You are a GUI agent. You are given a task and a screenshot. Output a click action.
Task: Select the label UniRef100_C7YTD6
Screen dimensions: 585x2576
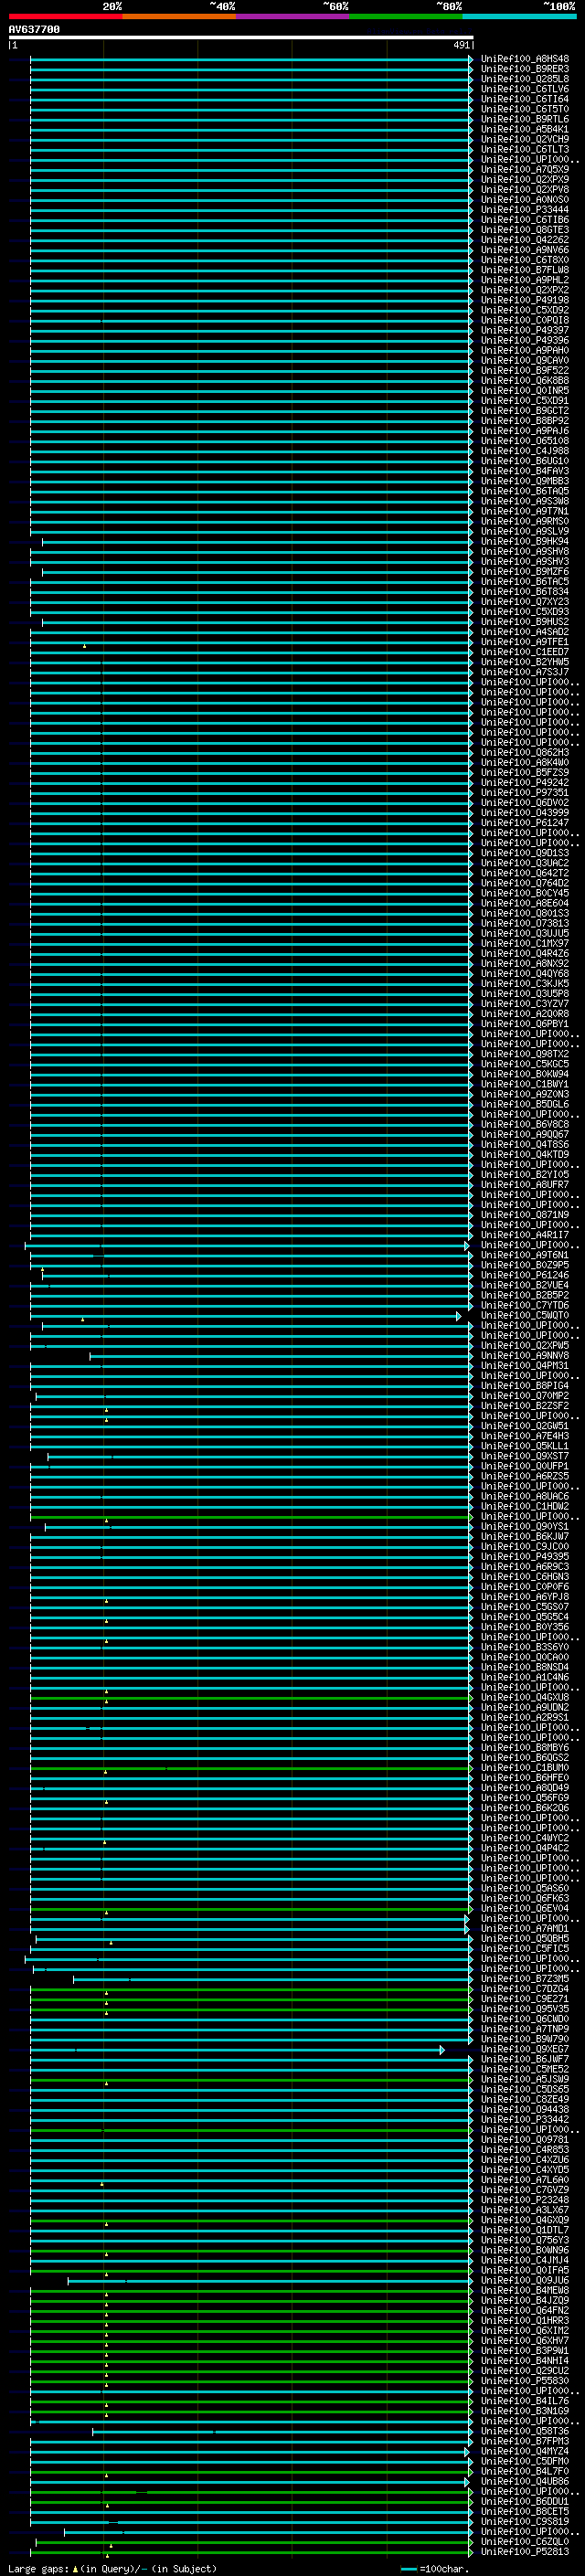click(525, 1306)
